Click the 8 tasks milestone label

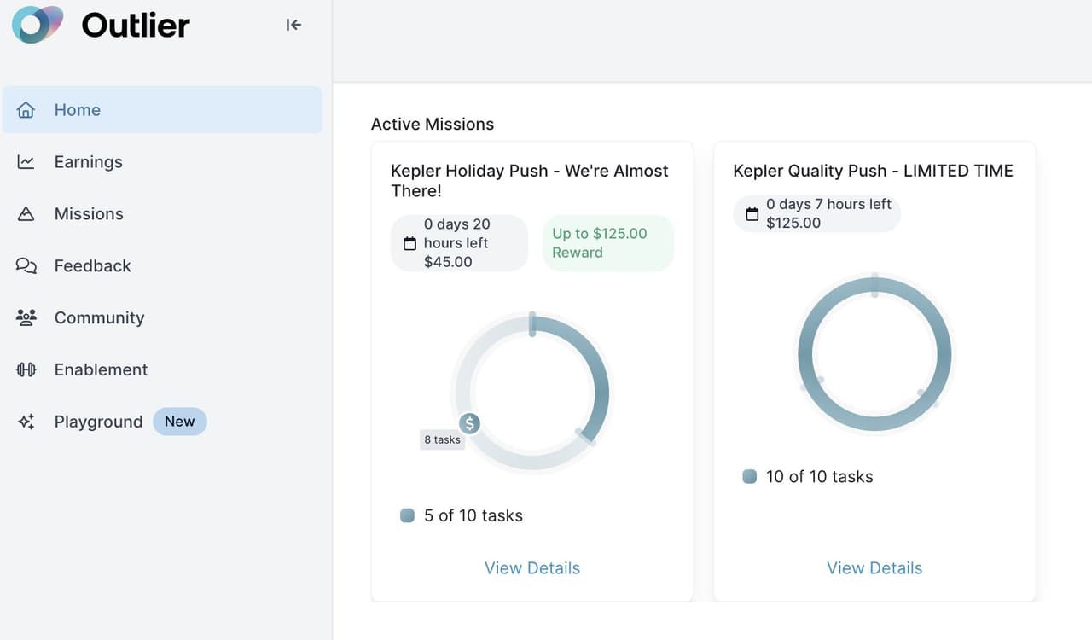click(x=442, y=440)
